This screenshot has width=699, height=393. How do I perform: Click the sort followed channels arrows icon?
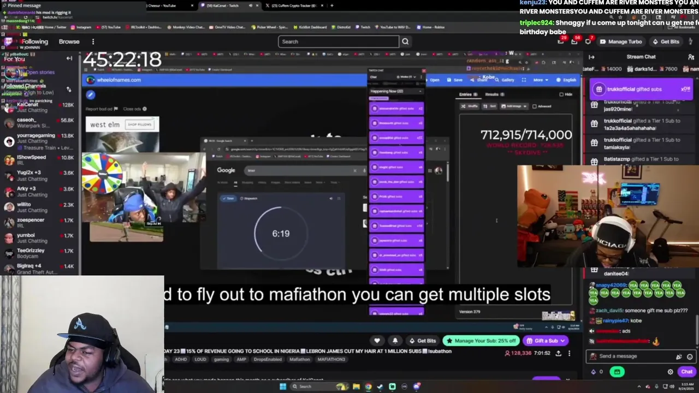point(69,89)
